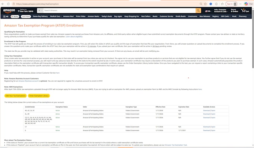Open the delivery location New York 10010
Screen dimensions: 254x148
(x=26, y=10)
